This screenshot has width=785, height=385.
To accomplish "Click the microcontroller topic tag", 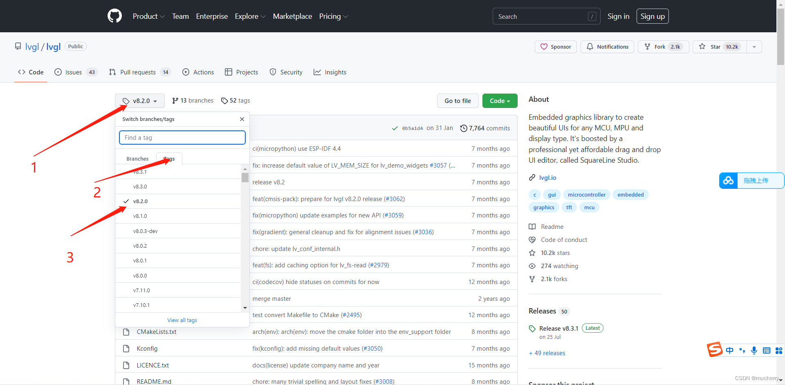I will click(x=587, y=195).
